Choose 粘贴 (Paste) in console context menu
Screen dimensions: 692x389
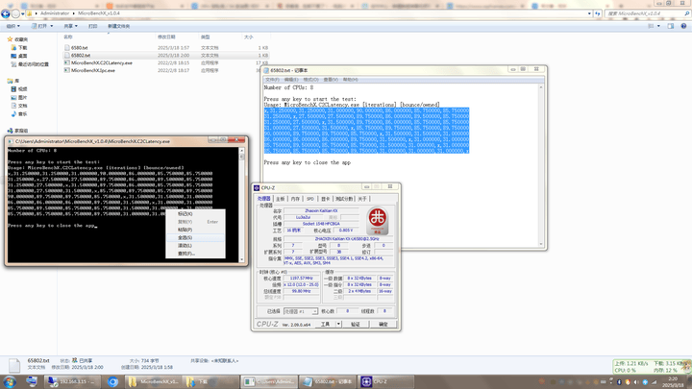[195, 230]
